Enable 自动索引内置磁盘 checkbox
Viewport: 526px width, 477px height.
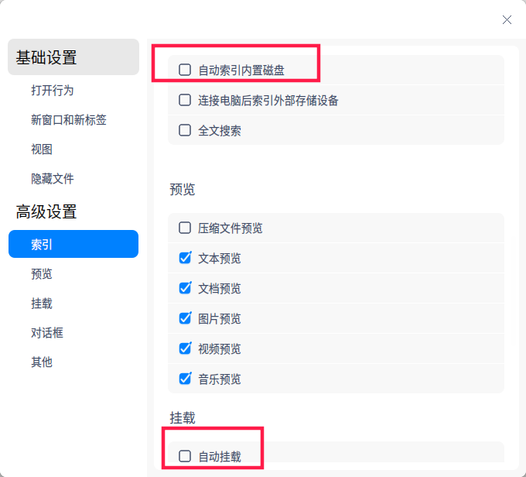tap(185, 70)
